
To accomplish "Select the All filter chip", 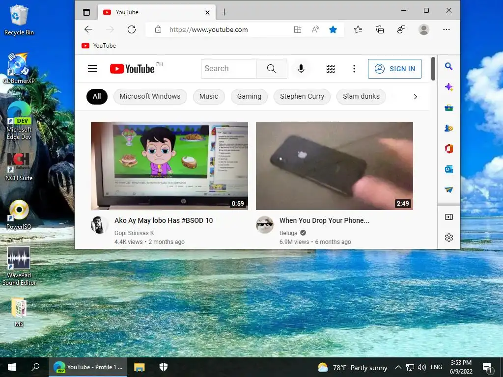I will [97, 97].
